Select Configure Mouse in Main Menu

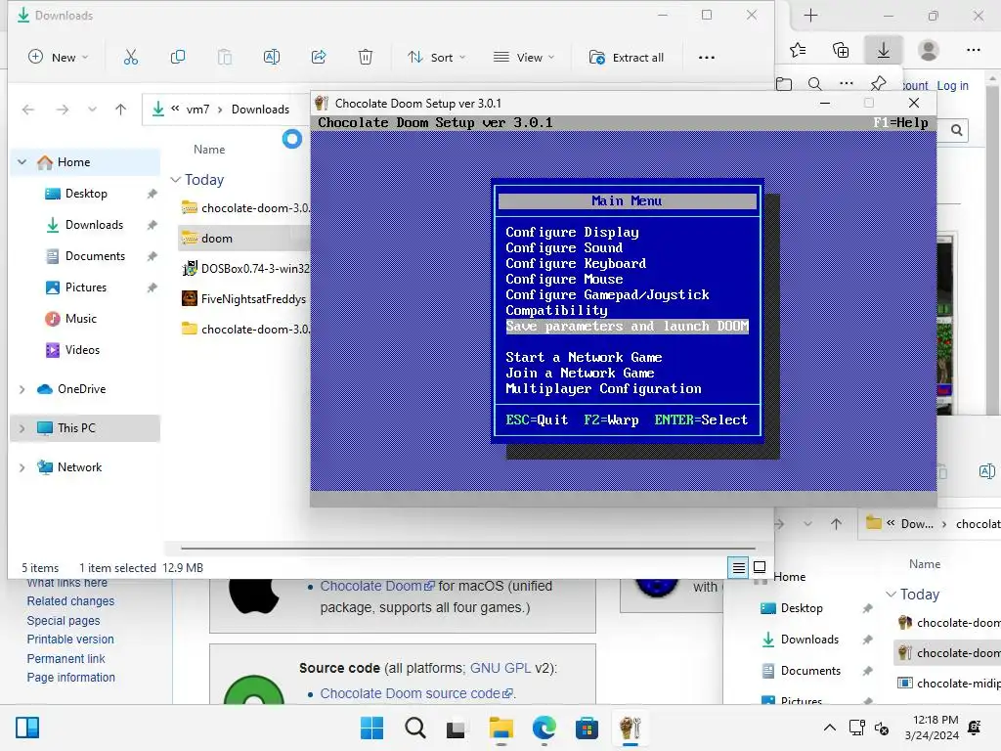point(564,279)
